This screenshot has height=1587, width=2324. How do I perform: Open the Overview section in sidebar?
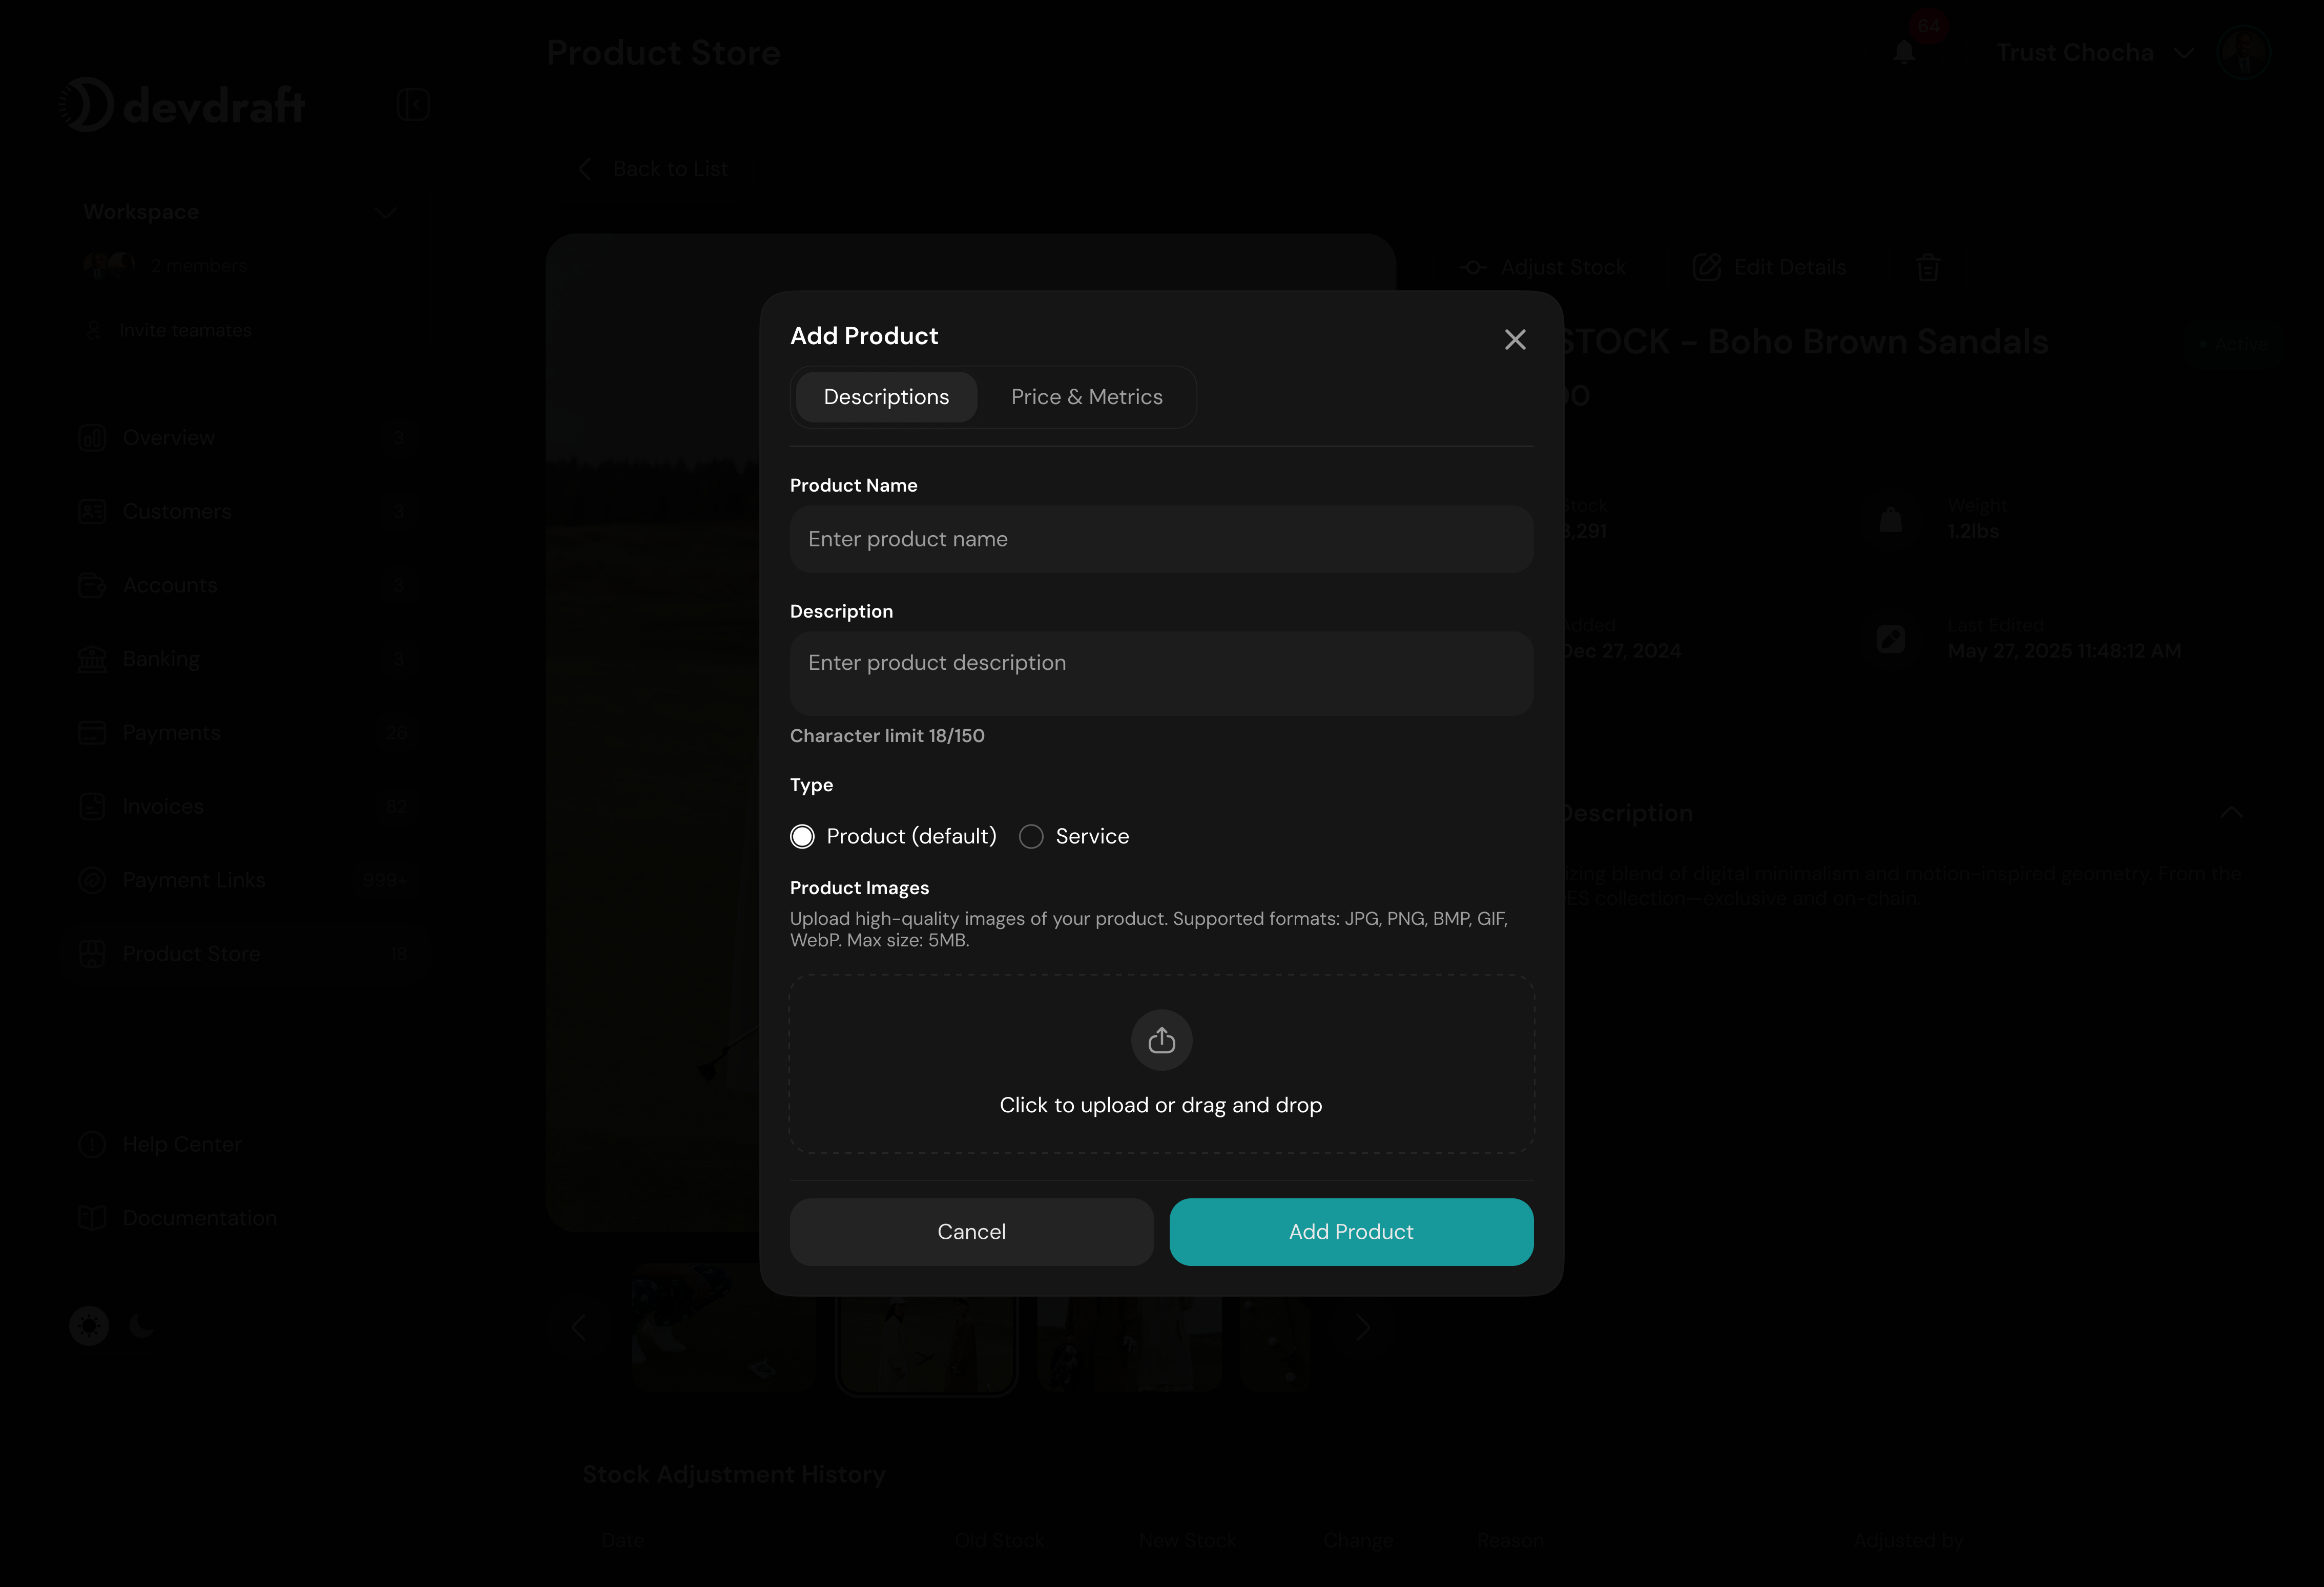pos(168,437)
